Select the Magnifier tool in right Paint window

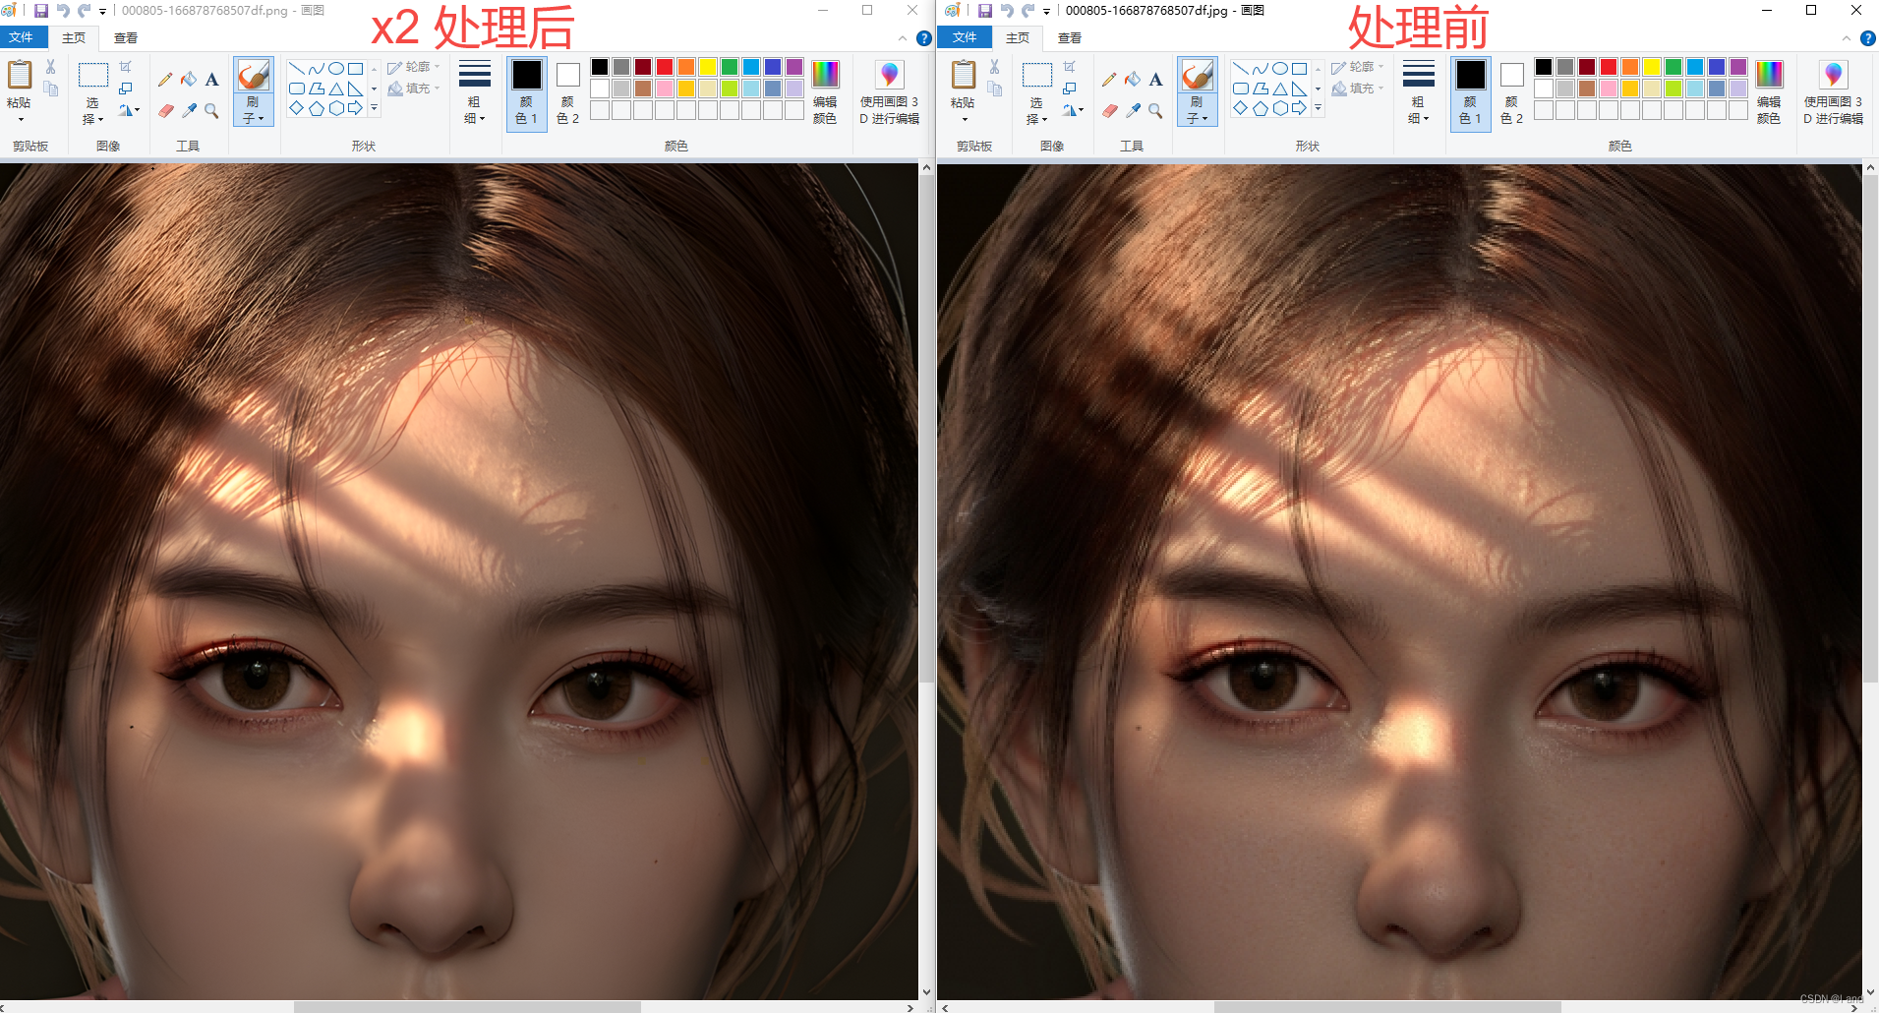click(1155, 111)
